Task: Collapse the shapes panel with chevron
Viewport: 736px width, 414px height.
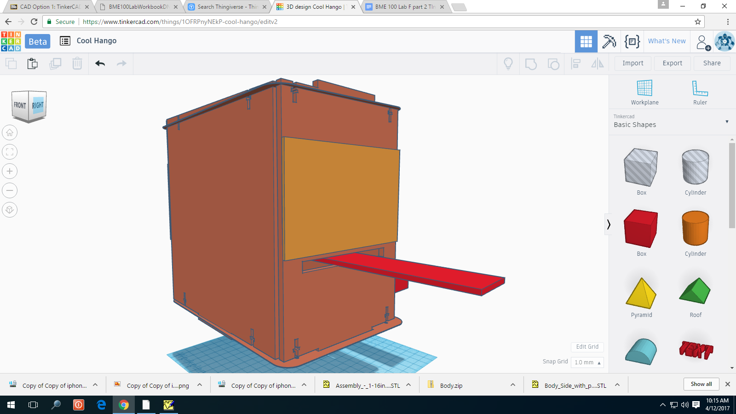Action: pos(609,224)
